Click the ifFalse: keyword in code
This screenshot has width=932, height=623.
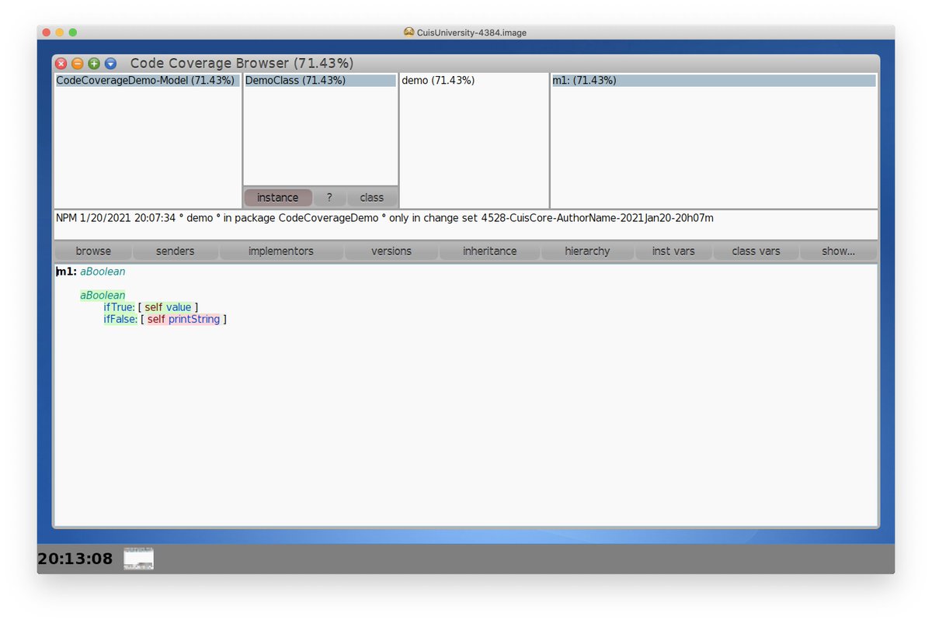click(120, 319)
